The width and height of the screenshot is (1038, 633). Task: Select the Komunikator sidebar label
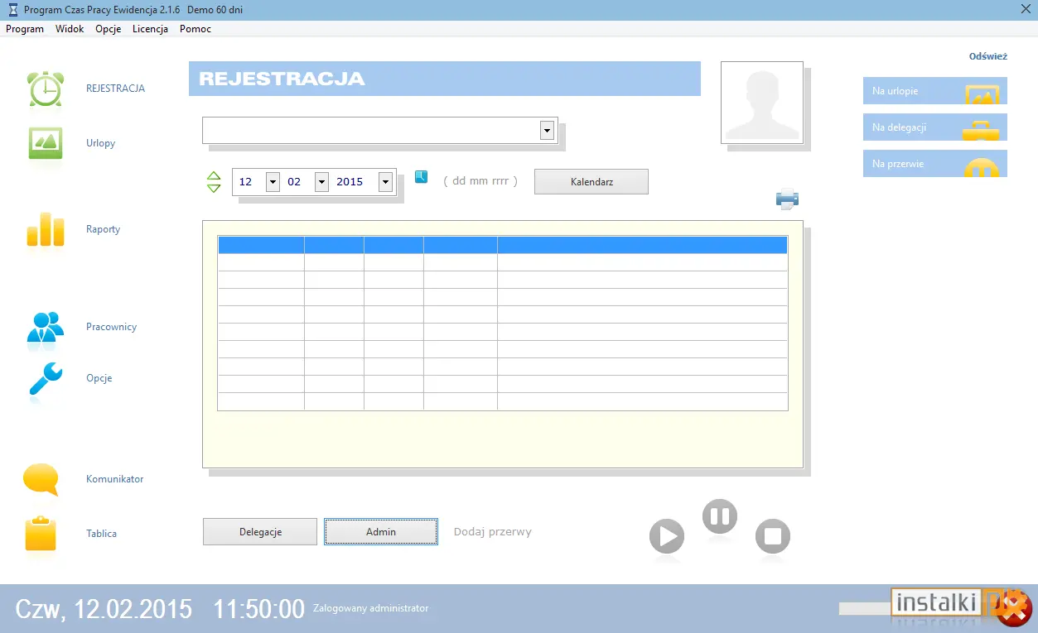115,479
